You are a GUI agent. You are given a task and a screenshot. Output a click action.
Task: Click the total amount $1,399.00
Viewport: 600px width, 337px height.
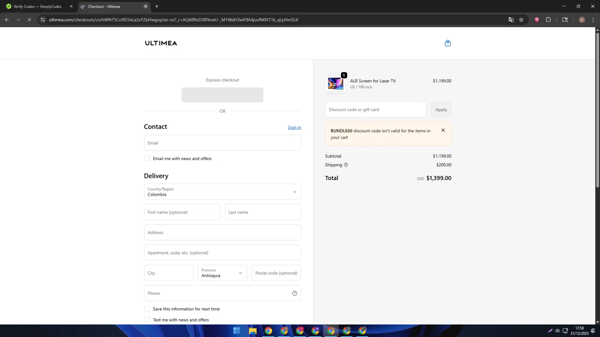click(x=439, y=178)
